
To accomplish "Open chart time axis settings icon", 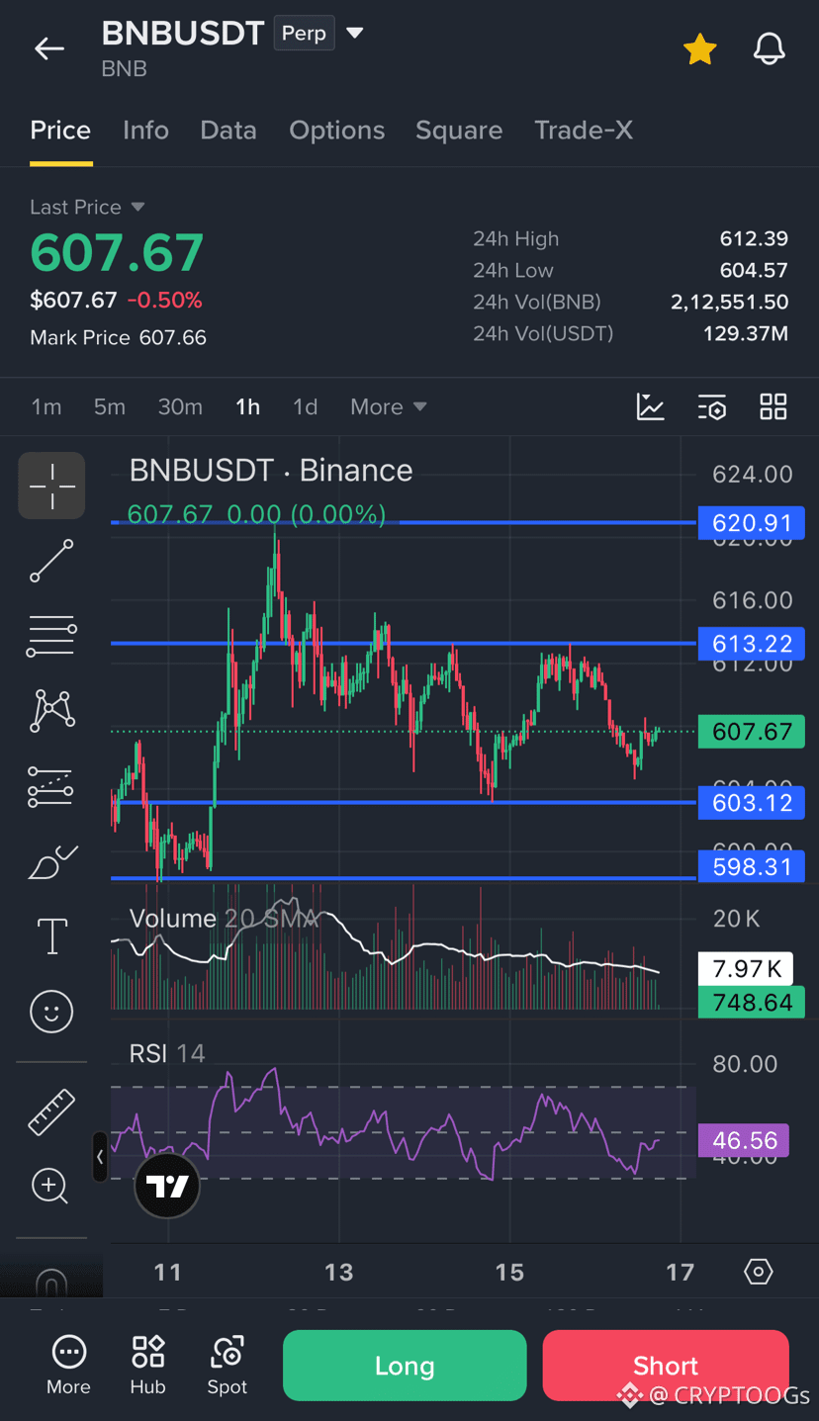I will click(x=759, y=1272).
